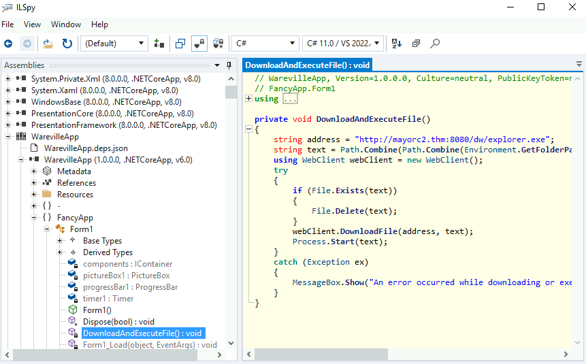Toggle show all types and members
Image resolution: width=586 pixels, height=364 pixels.
[x=218, y=44]
